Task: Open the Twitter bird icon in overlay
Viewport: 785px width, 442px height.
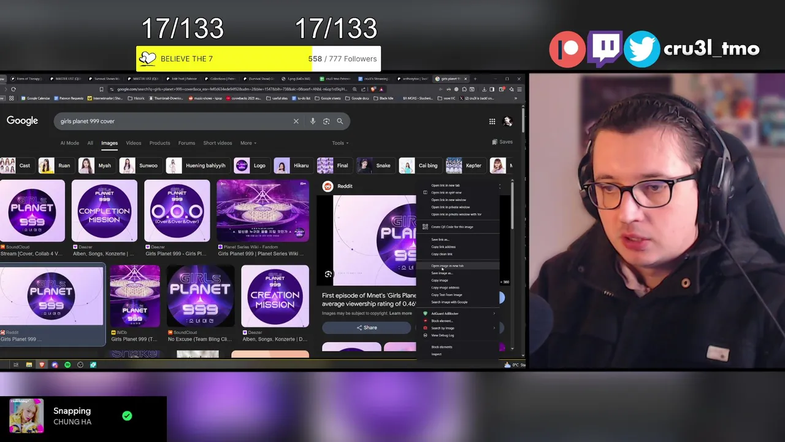Action: (x=642, y=49)
